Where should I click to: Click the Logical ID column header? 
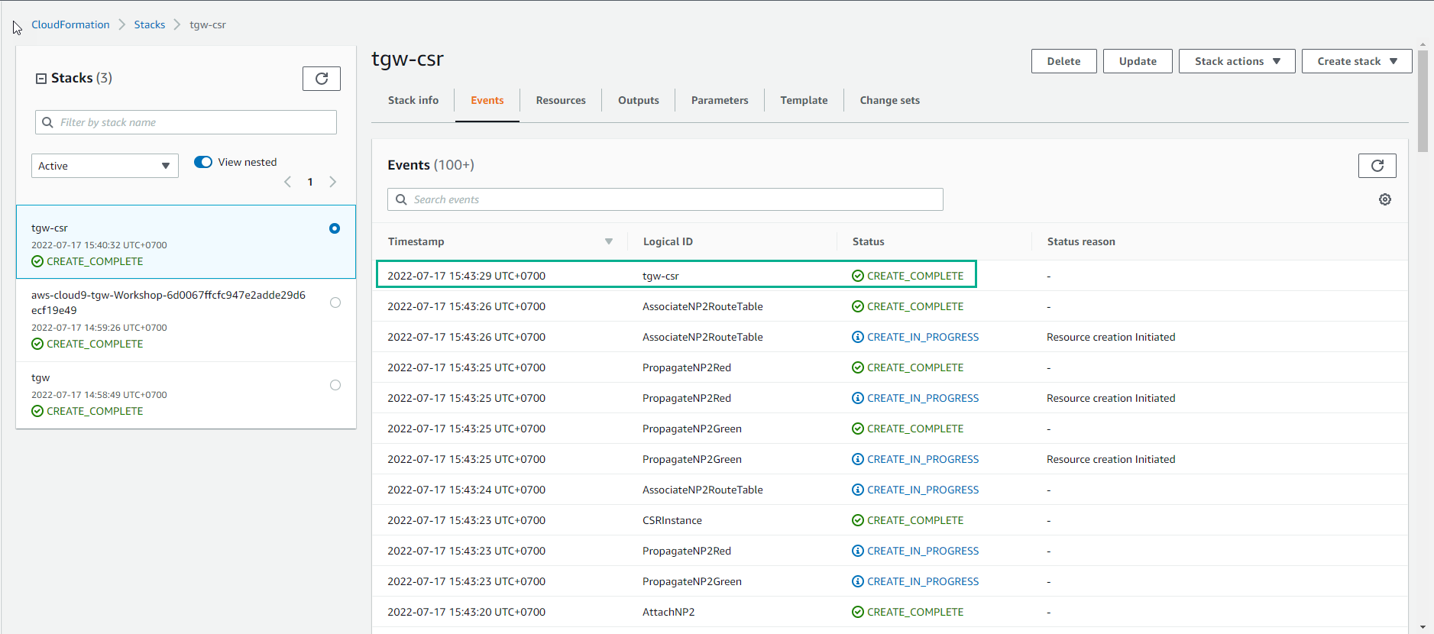click(668, 241)
